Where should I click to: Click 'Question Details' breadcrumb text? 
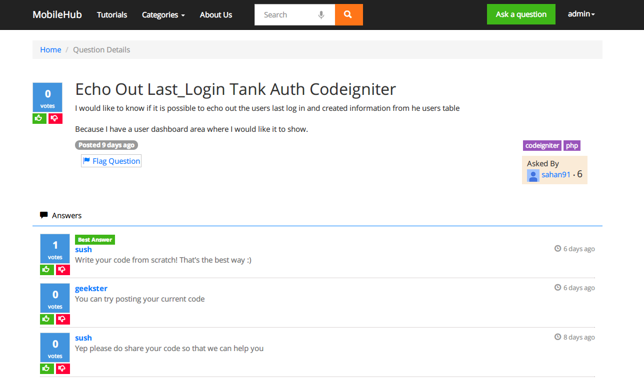101,49
